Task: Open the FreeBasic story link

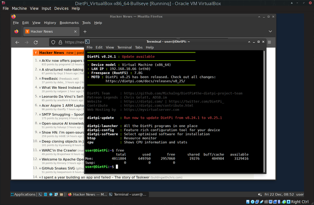Action: tap(50, 78)
